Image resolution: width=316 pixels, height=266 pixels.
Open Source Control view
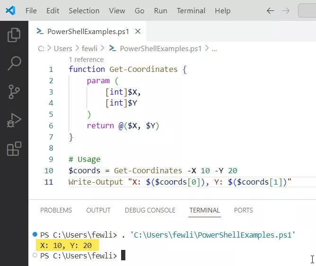[x=14, y=91]
